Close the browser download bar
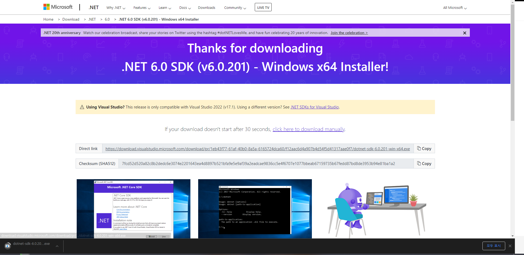Screen dimensions: 524x255 tap(510, 246)
